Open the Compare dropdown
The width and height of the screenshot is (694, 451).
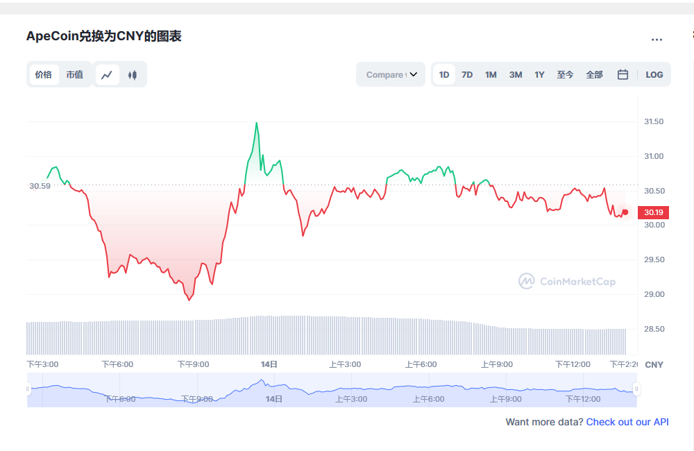391,75
